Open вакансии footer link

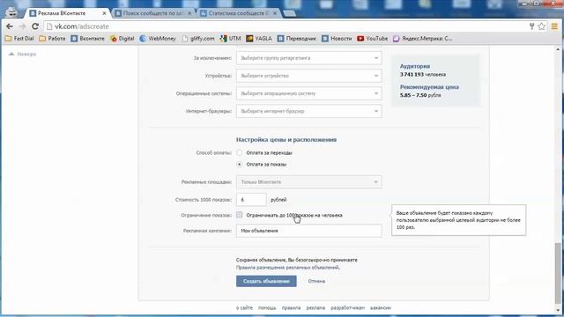(380, 308)
